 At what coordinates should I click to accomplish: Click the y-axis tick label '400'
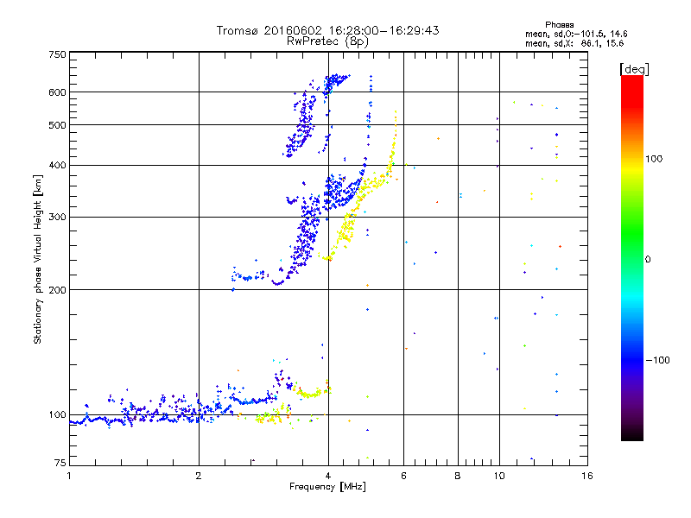[57, 165]
